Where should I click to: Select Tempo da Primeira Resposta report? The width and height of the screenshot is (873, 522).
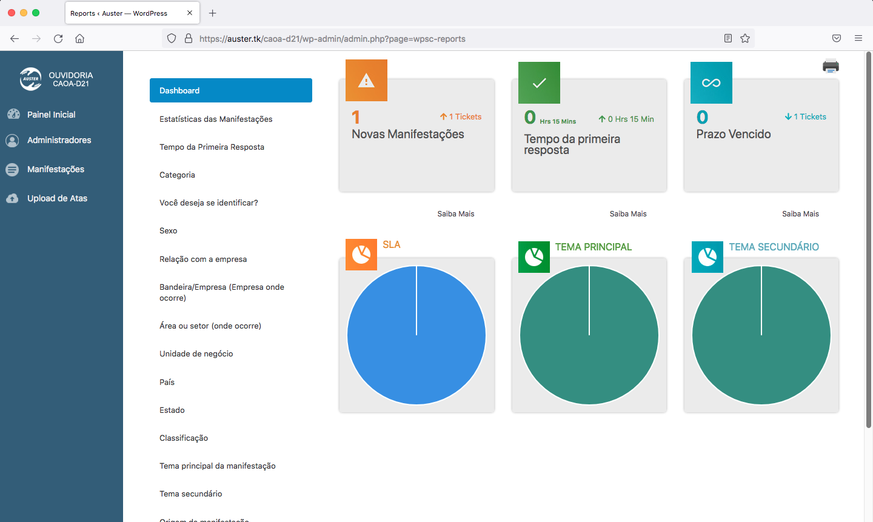tap(212, 147)
